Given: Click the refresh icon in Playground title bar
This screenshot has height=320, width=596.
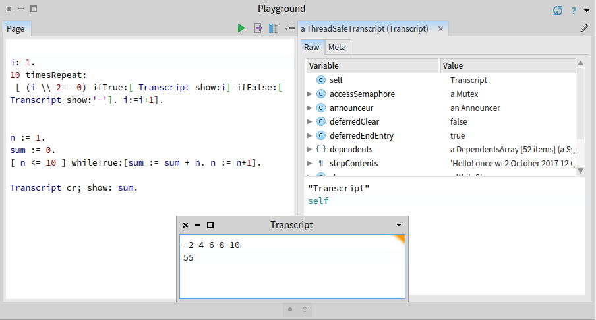Looking at the screenshot, I should [558, 10].
